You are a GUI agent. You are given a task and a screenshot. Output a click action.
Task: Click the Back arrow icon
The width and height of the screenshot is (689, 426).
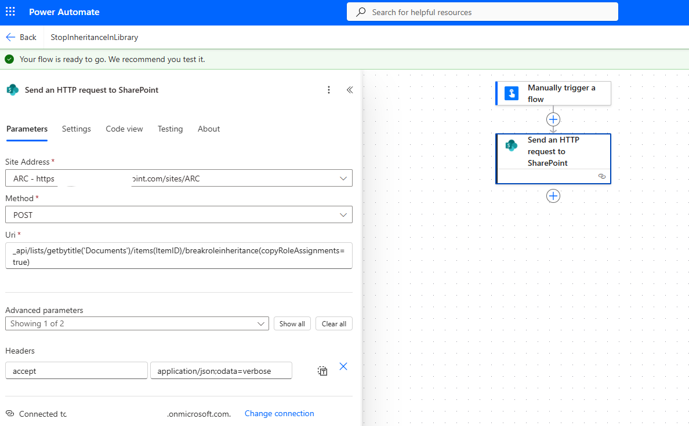pos(10,37)
